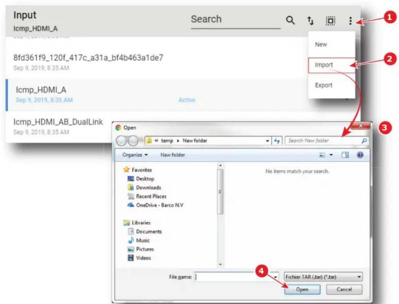The height and width of the screenshot is (304, 399).
Task: Click the temp breadcrumb in address bar
Action: tap(167, 141)
